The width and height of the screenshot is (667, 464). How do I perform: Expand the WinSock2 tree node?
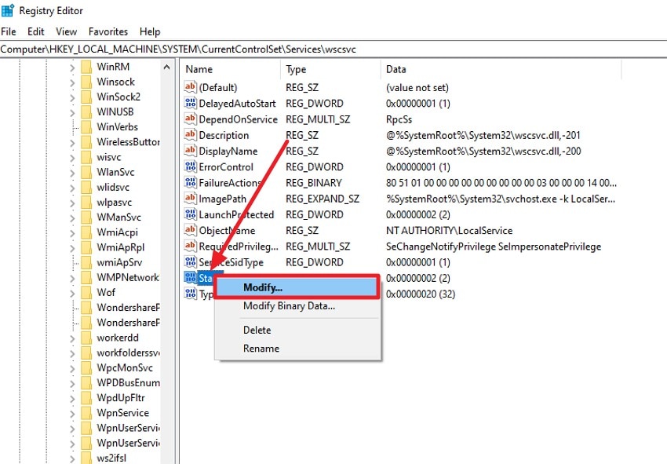click(x=72, y=97)
